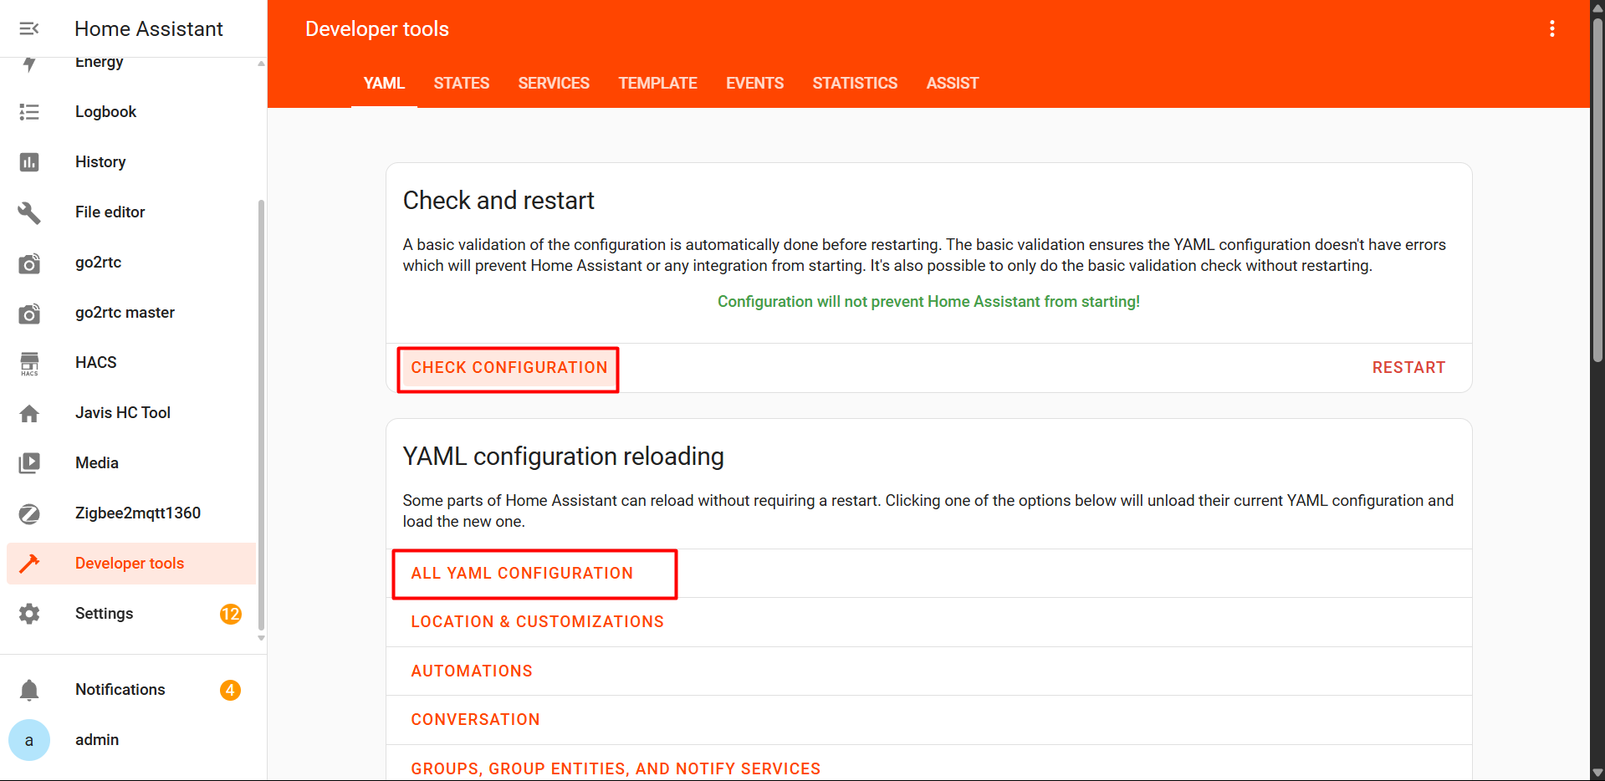Click the Home Assistant title
The height and width of the screenshot is (781, 1605).
pos(149,28)
